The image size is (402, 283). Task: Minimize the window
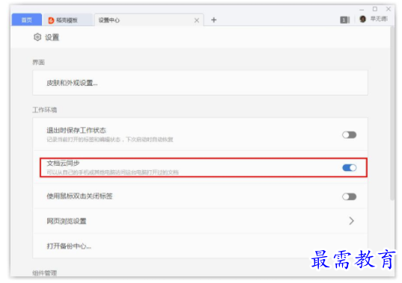point(362,10)
